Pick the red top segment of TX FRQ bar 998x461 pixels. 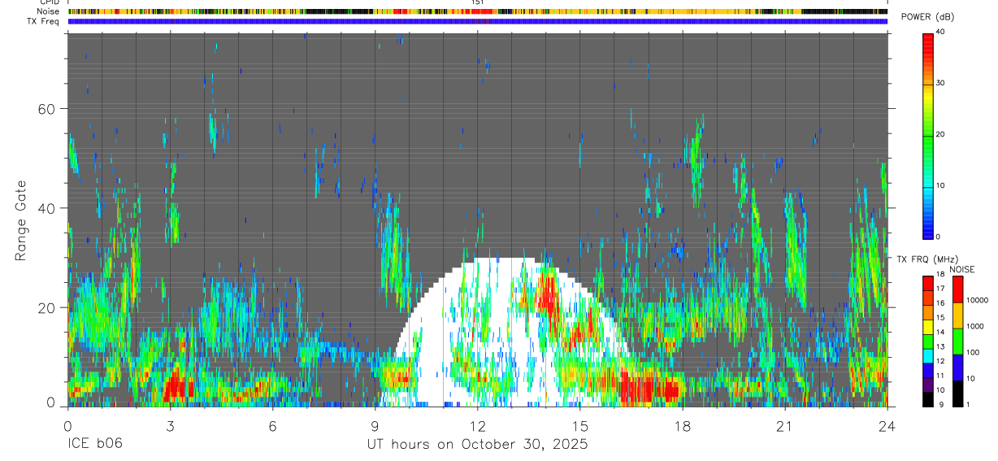coord(928,283)
